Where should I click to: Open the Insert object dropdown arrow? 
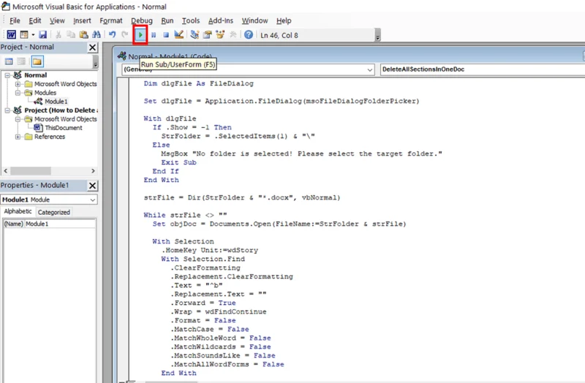pyautogui.click(x=33, y=34)
